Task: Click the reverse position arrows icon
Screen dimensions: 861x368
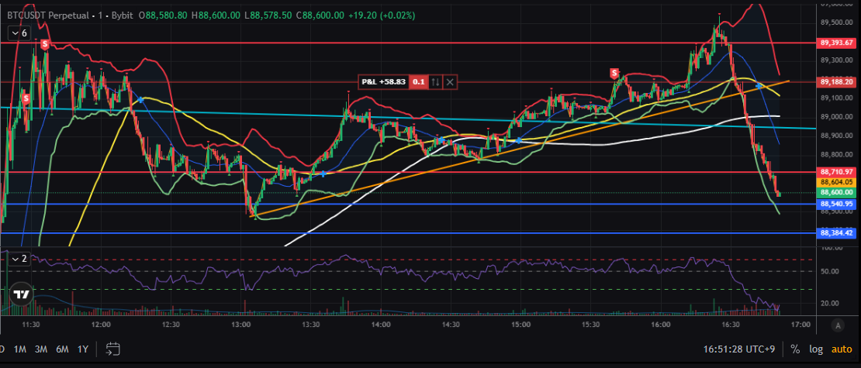Action: tap(436, 81)
